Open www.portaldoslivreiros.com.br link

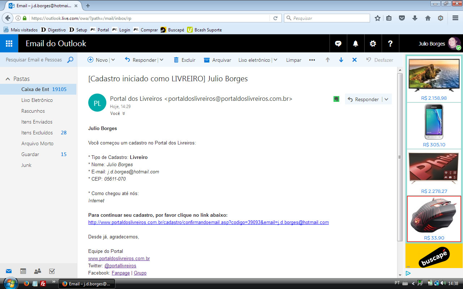pyautogui.click(x=119, y=259)
